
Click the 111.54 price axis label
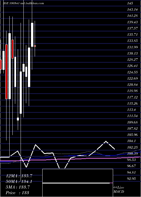[x=133, y=116]
